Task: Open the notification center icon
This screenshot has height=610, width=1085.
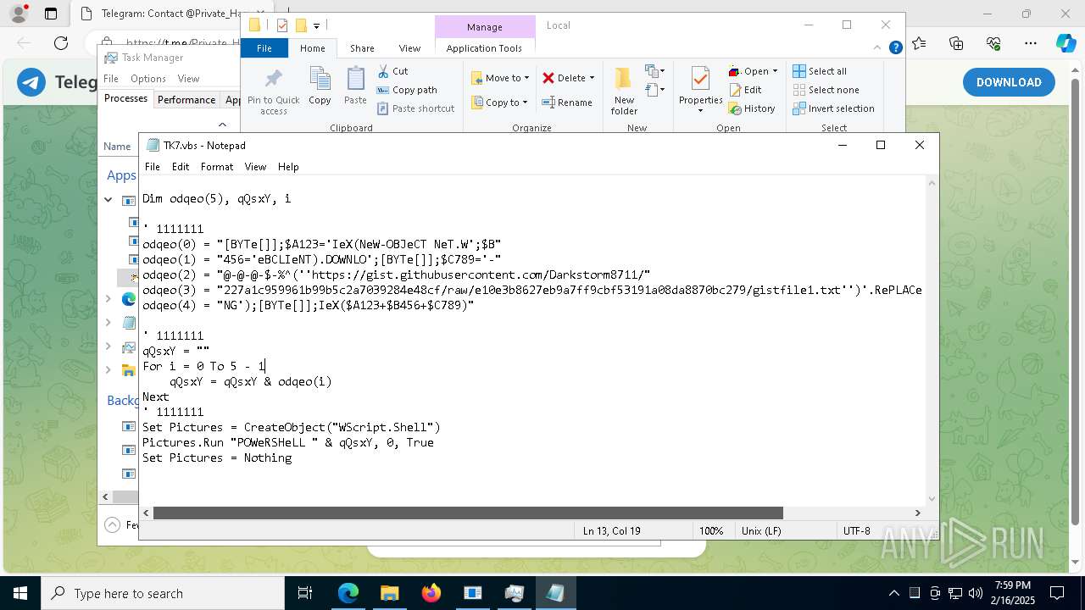Action: [x=1057, y=593]
